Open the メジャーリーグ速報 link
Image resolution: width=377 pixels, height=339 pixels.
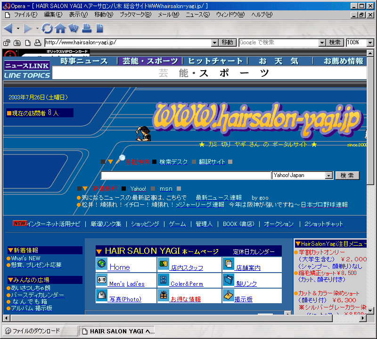click(x=200, y=205)
